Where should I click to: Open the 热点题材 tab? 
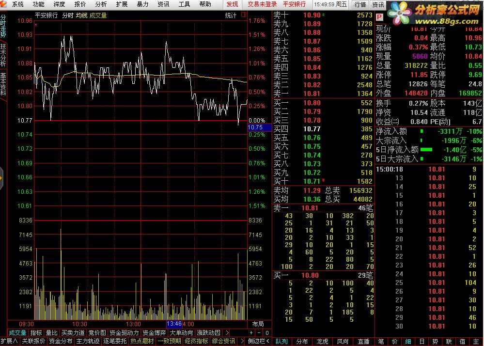click(x=142, y=341)
